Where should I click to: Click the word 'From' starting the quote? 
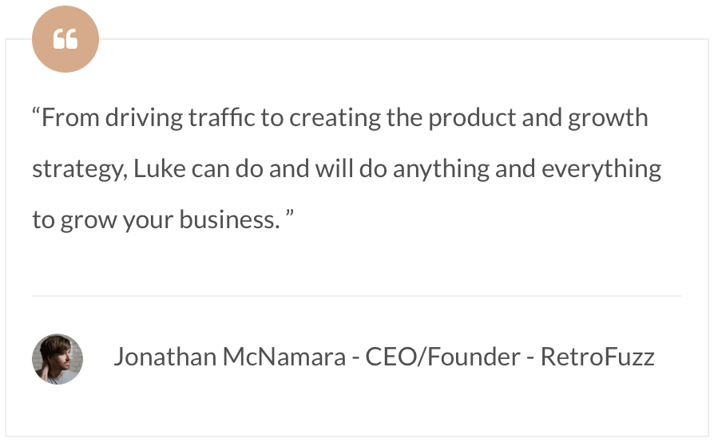(x=70, y=118)
